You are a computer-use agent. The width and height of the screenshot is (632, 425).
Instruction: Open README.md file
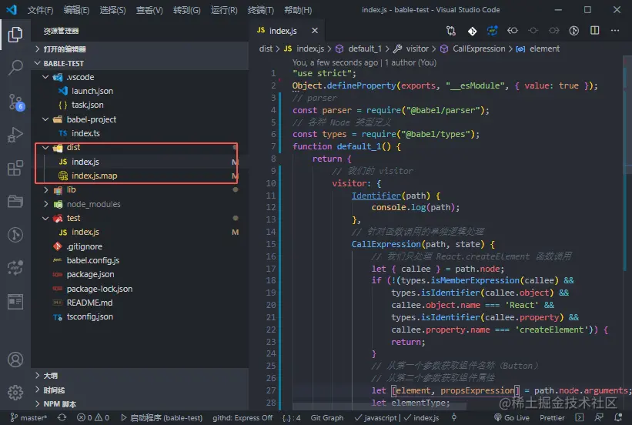(89, 303)
